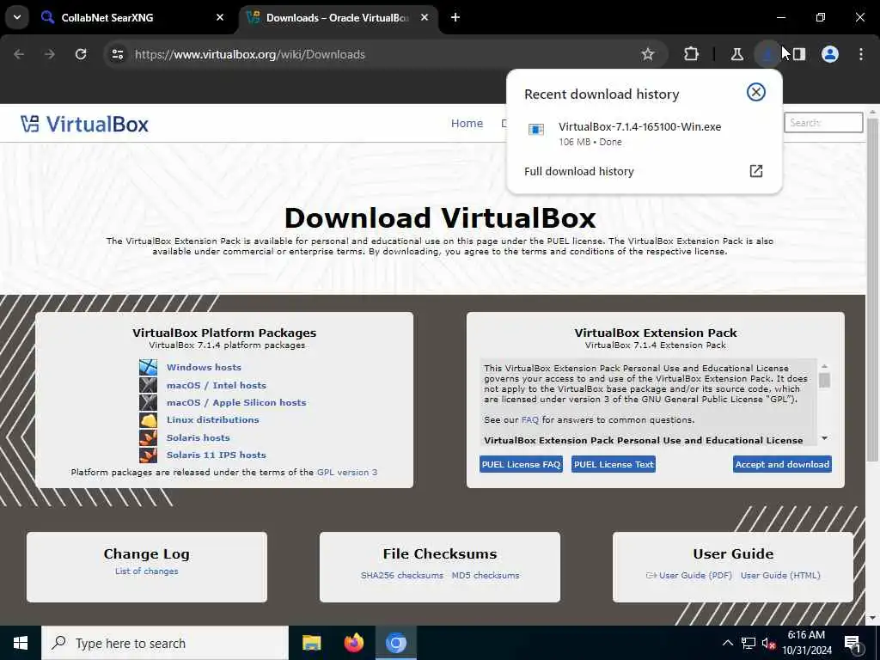Open the Extensions puzzle icon

point(692,54)
